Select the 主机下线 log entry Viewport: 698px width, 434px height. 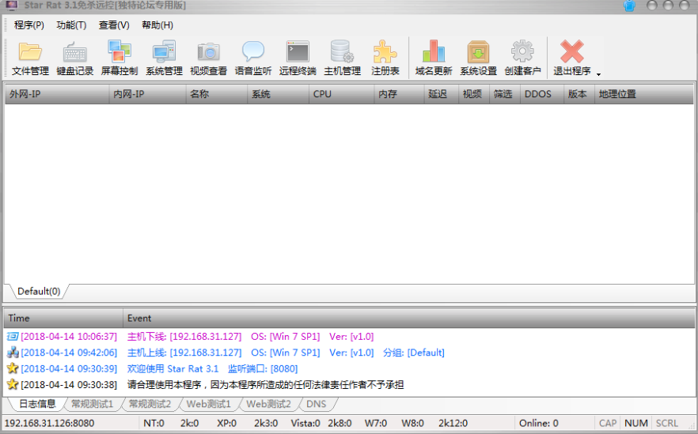coord(350,337)
